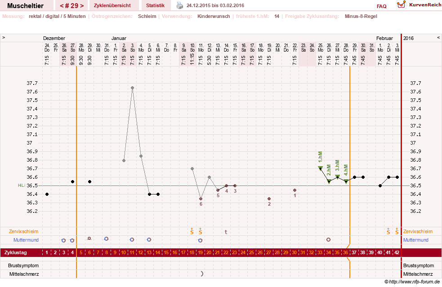Click the right Muttermund row label
442x287 pixels.
[416, 240]
